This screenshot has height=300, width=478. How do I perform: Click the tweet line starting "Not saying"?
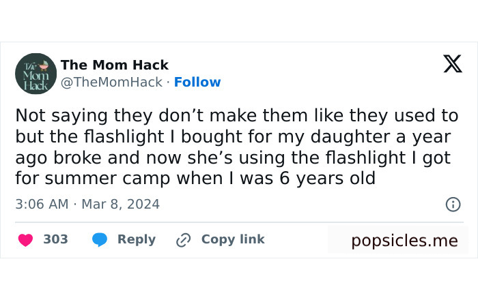click(236, 115)
